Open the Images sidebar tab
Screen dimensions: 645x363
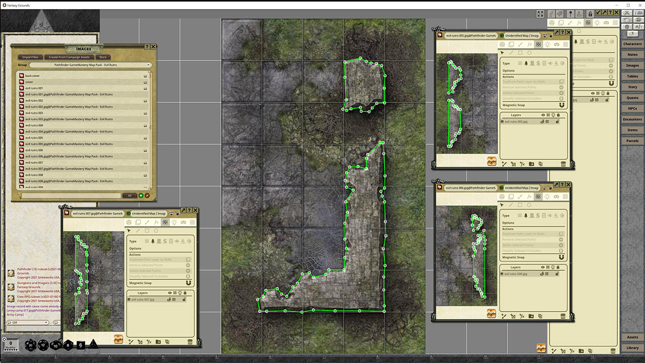pos(633,65)
